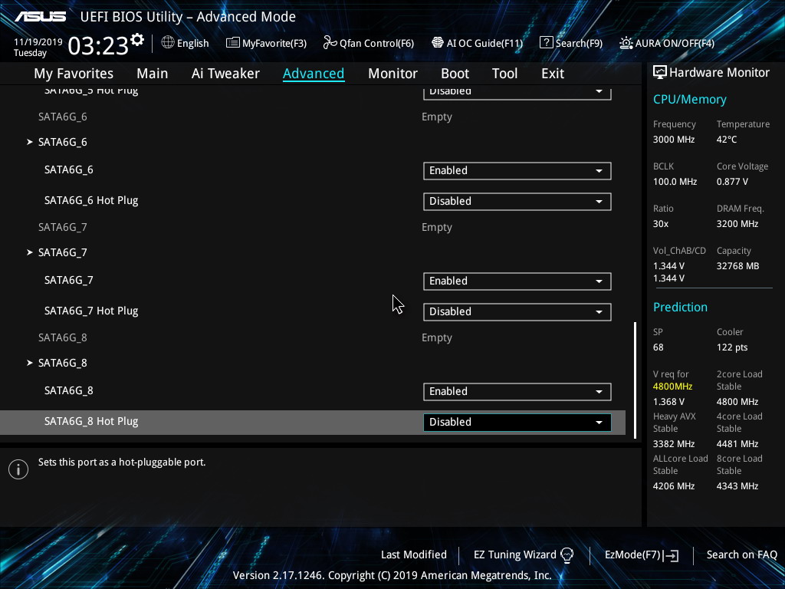Screen dimensions: 785x589
Task: Click Last Modified button
Action: pos(413,555)
